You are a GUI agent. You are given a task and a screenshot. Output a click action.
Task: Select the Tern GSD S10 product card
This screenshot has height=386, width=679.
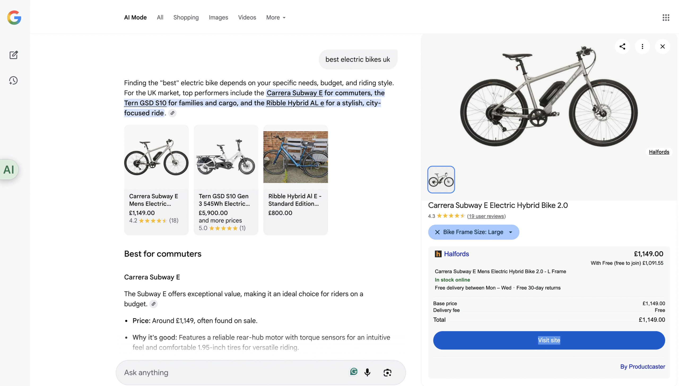[226, 180]
